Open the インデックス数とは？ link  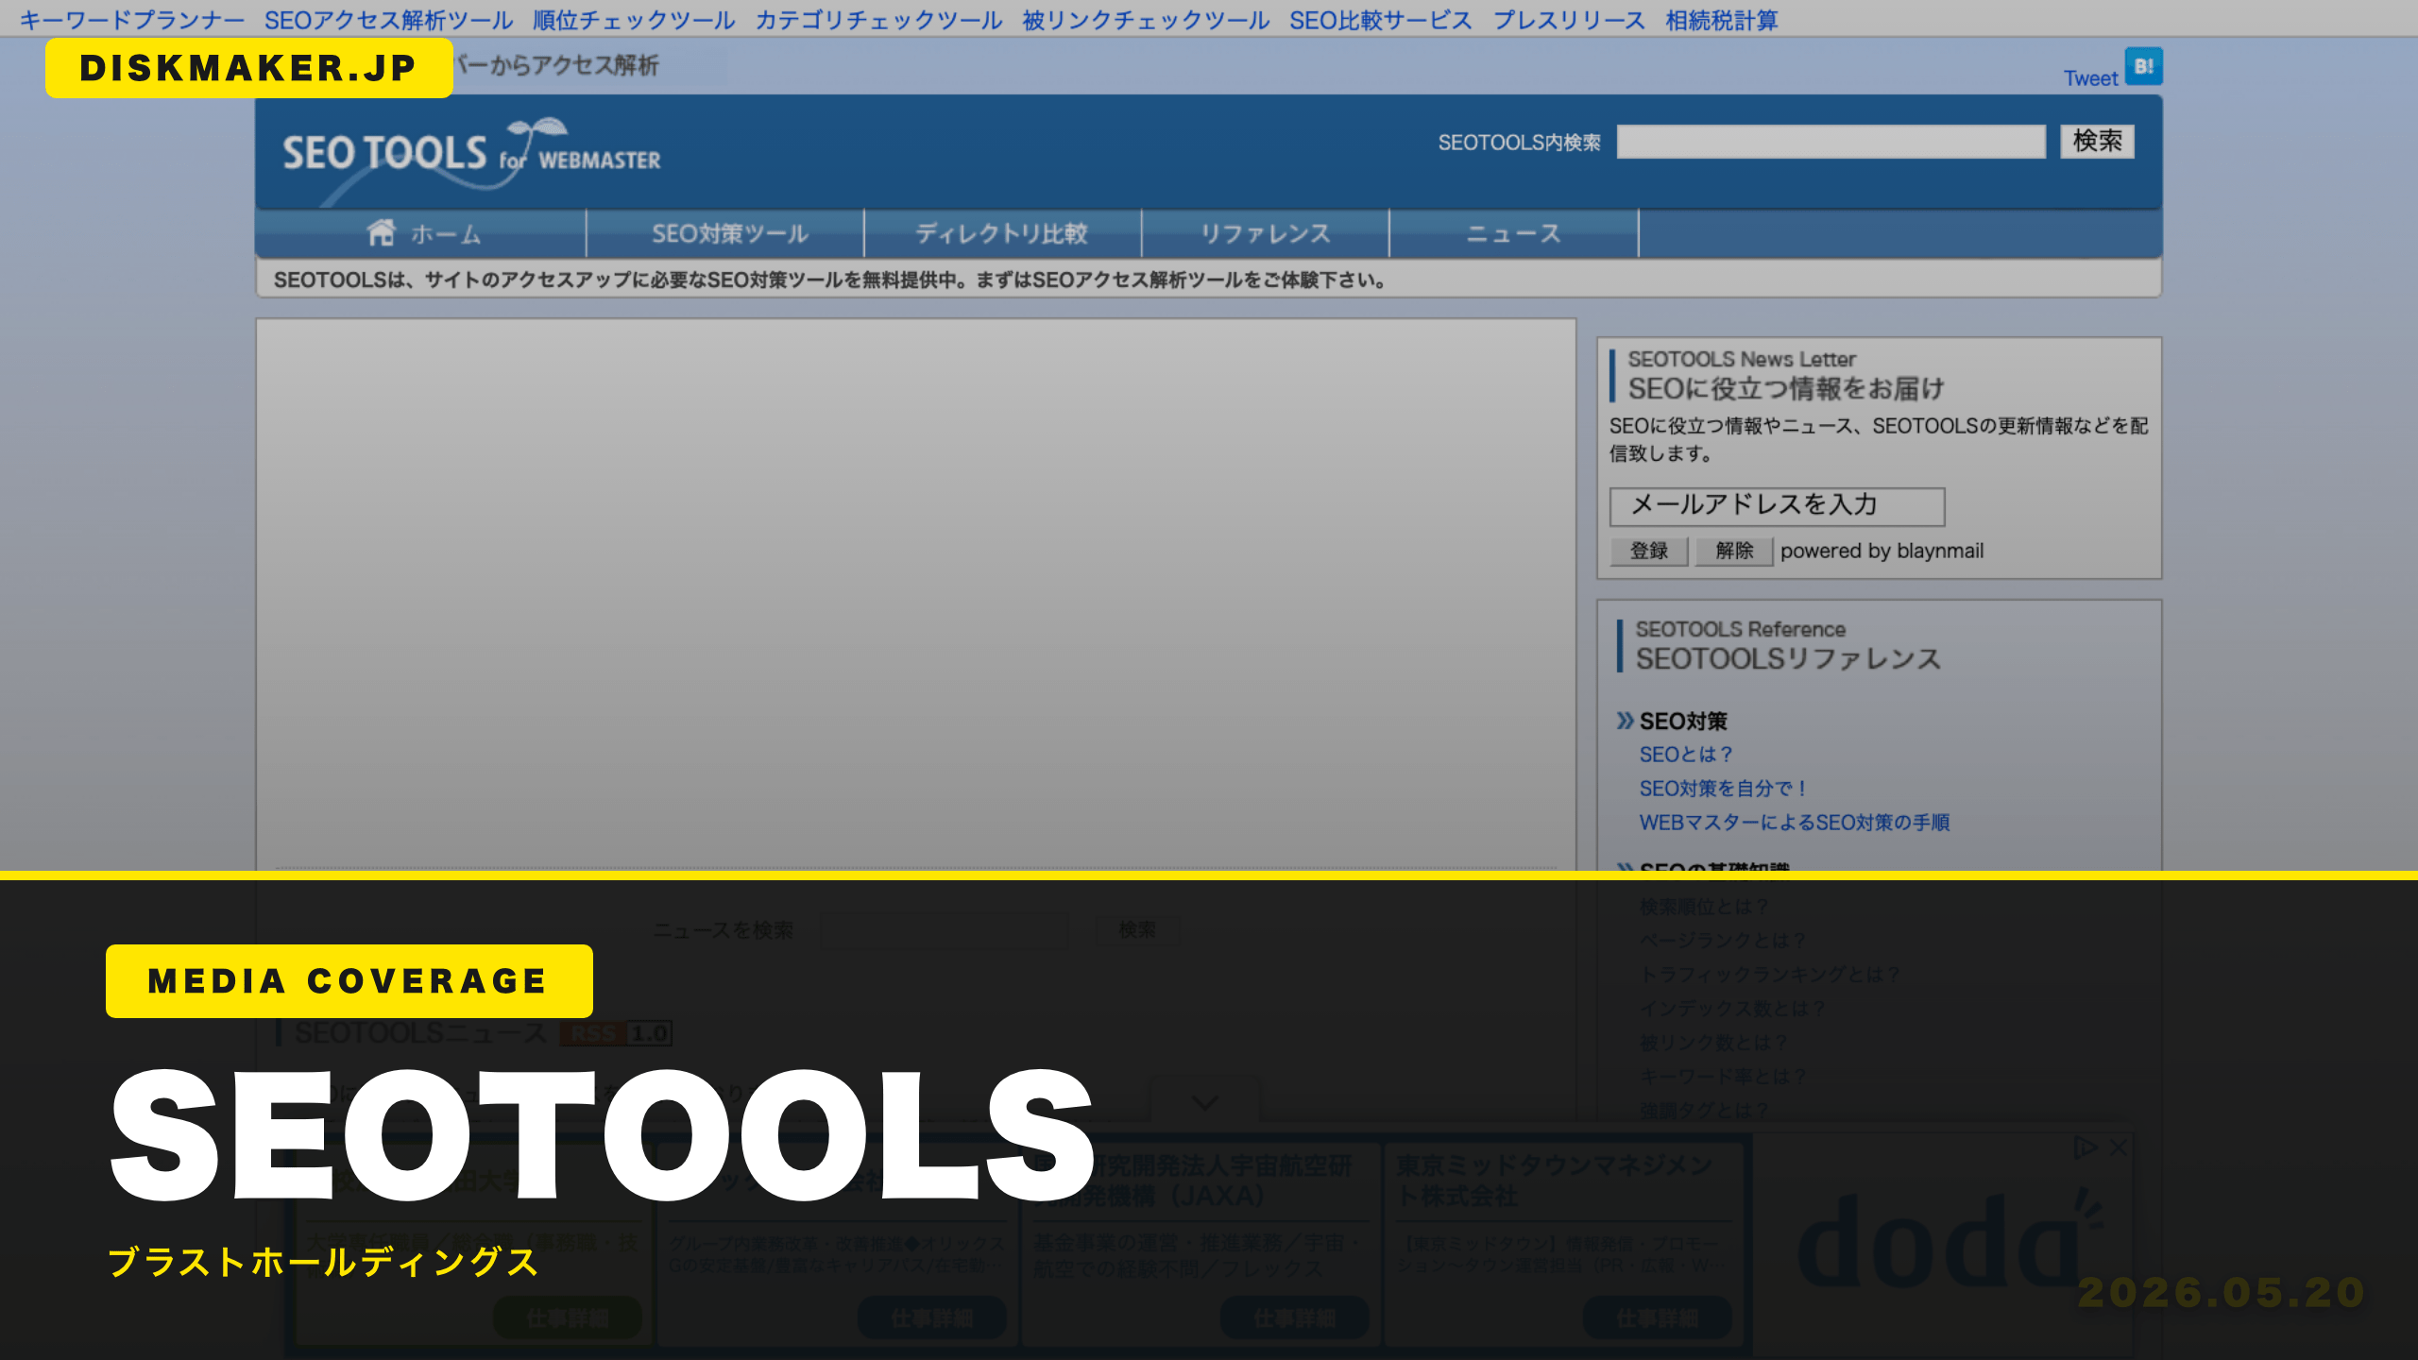tap(1733, 1009)
